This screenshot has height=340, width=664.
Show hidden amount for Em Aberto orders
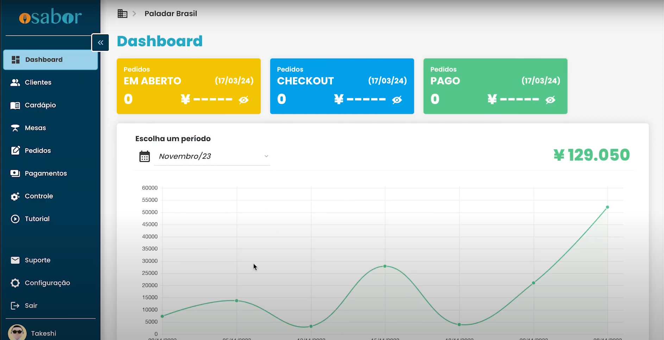[244, 100]
